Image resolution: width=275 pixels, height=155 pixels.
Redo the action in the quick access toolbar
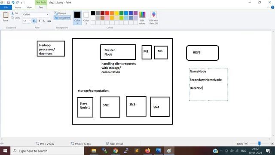[x=17, y=3]
